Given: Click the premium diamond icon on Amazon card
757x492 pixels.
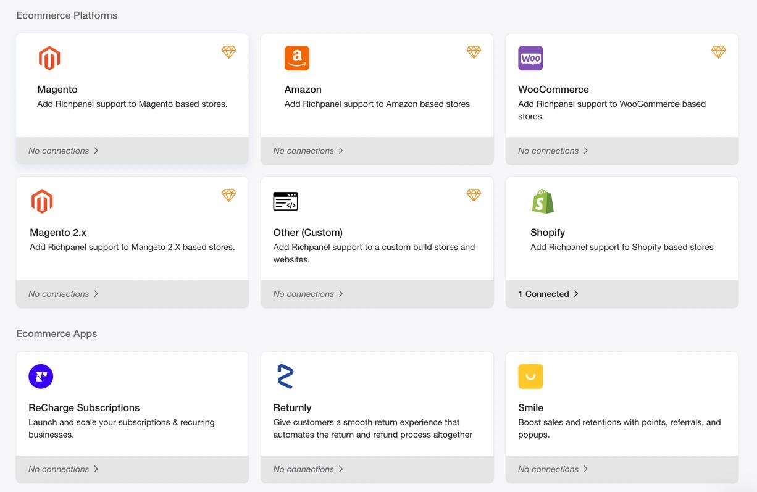Looking at the screenshot, I should point(474,52).
